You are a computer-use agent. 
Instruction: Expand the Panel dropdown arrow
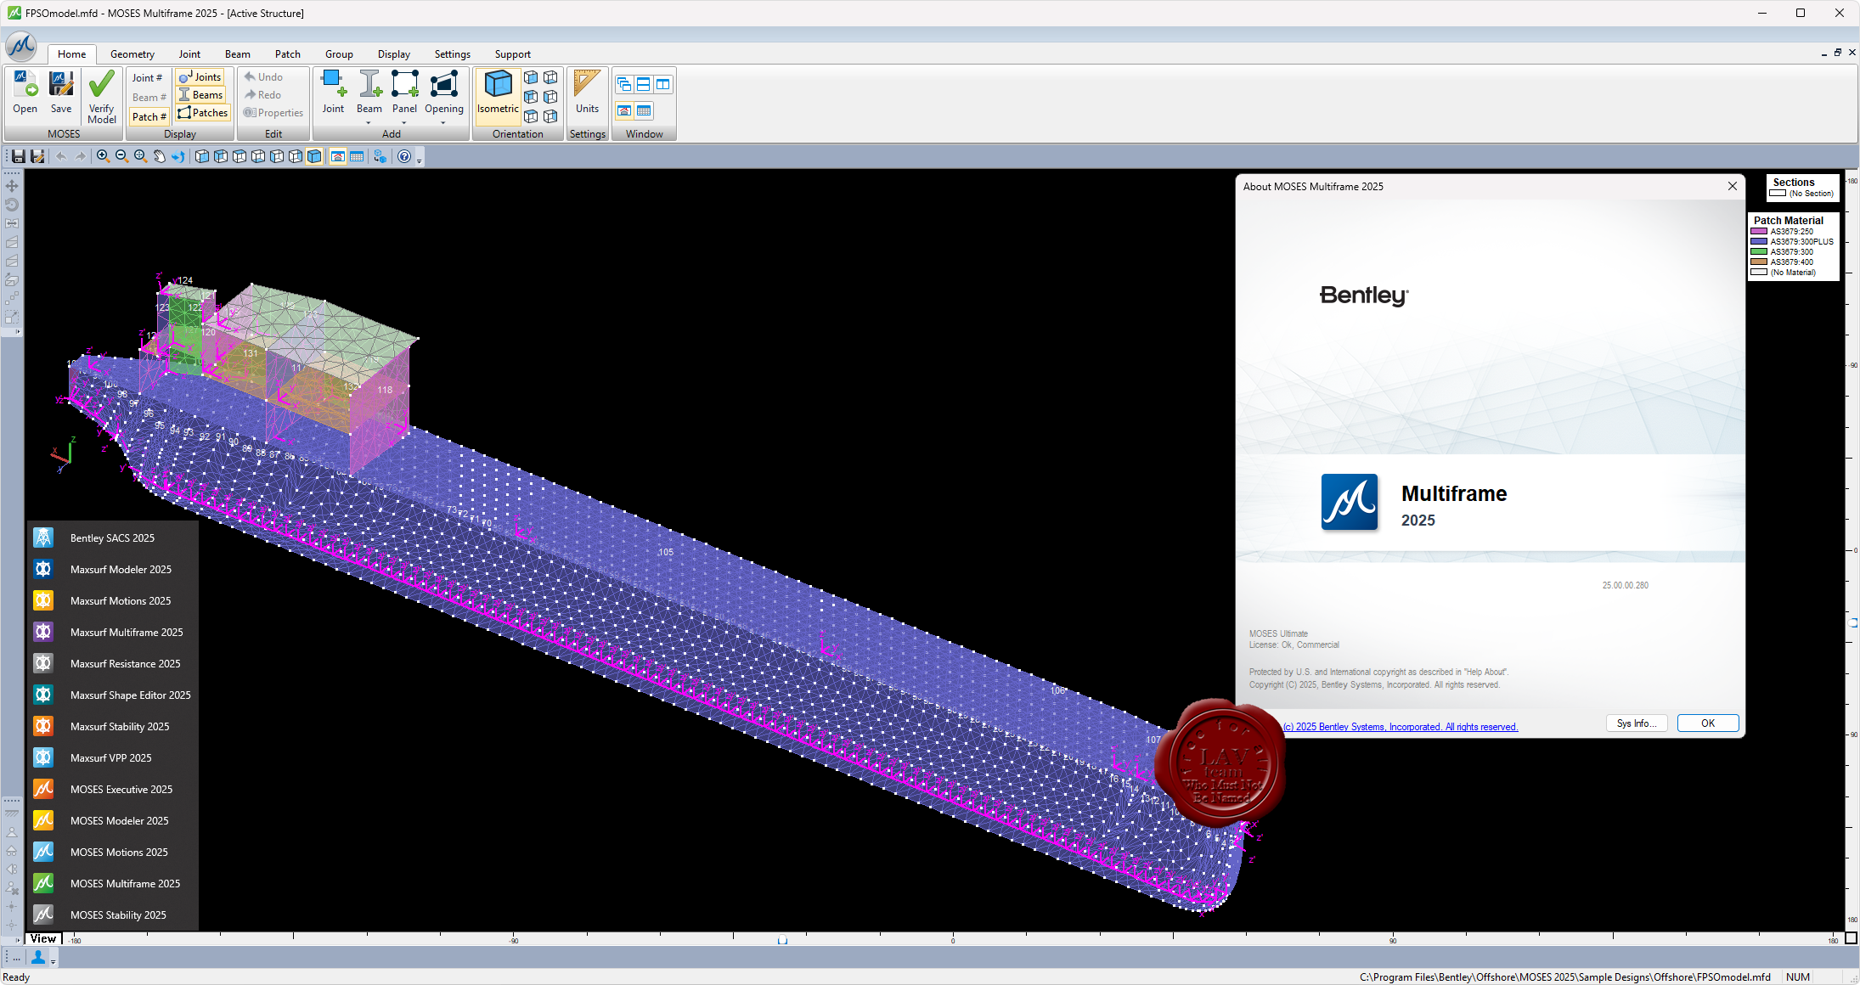click(404, 122)
